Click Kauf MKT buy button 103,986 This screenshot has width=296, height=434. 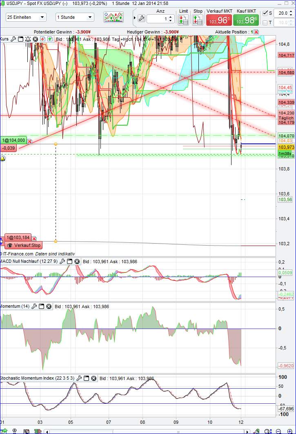click(x=246, y=20)
